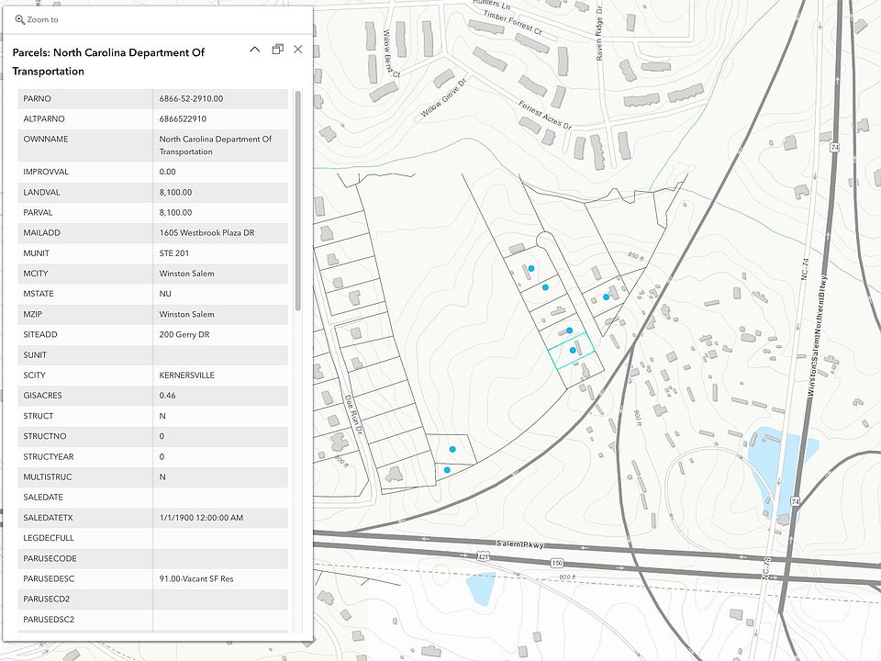Dock the parcel popup window
The image size is (881, 661).
pyautogui.click(x=277, y=50)
